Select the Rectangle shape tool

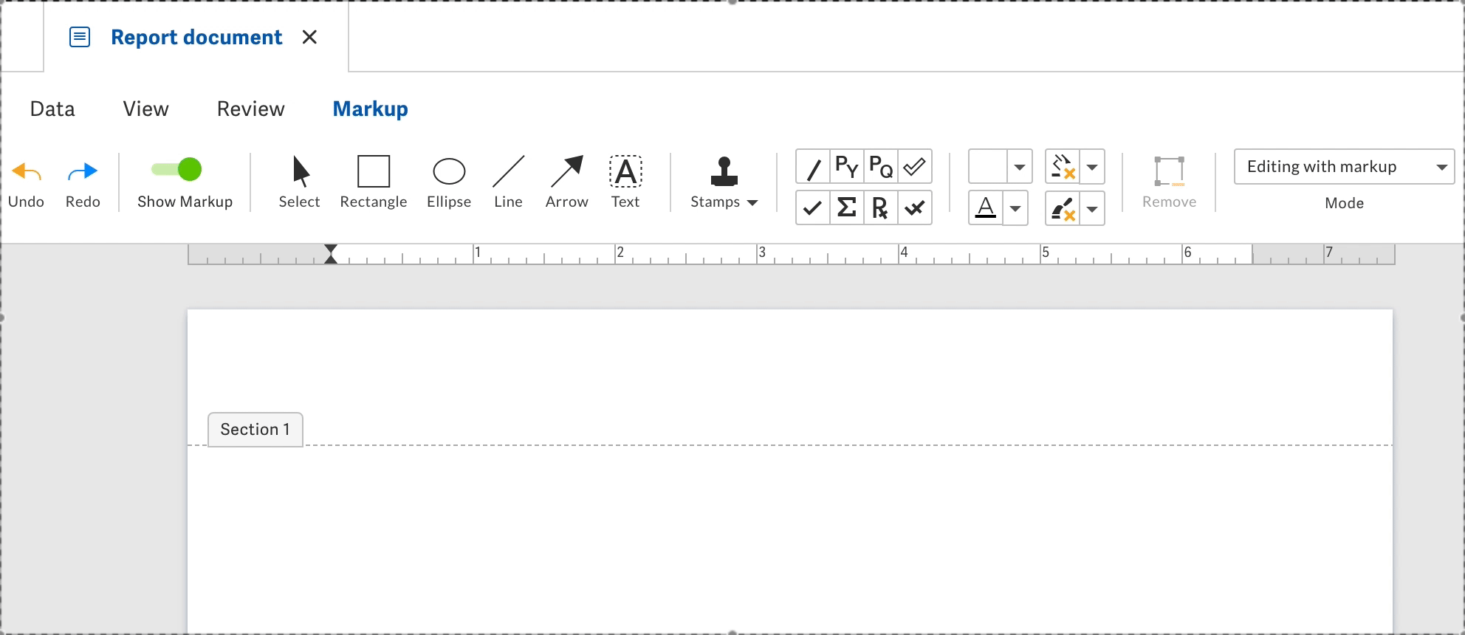373,182
